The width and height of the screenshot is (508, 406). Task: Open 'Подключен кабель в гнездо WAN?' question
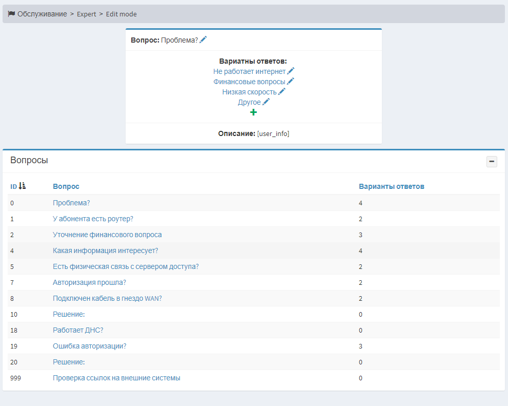(x=107, y=298)
